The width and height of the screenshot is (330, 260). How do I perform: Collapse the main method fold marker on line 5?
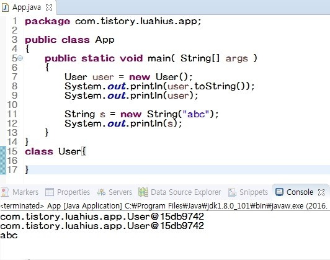point(20,58)
